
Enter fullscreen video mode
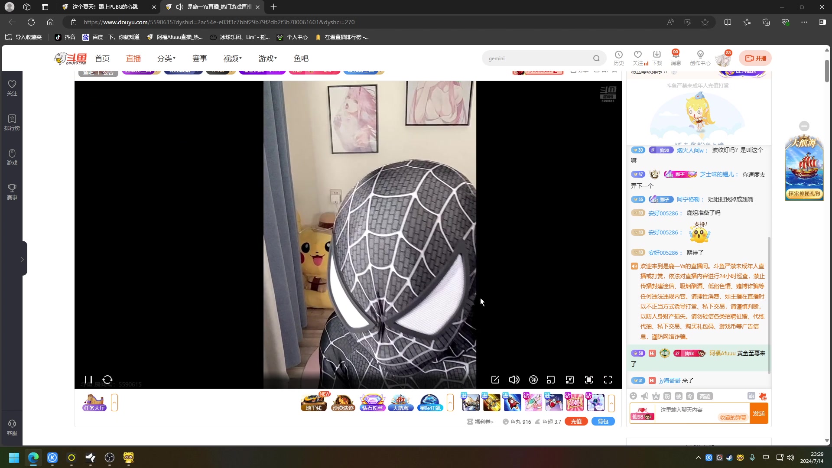pos(608,380)
